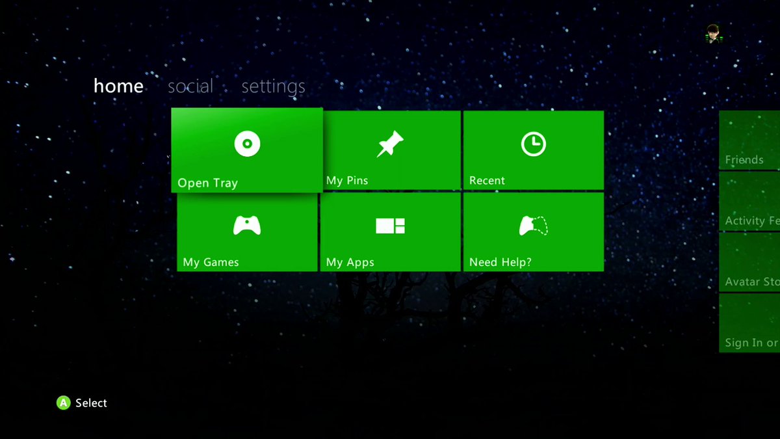The width and height of the screenshot is (780, 439).
Task: Click the My Apps tiles icon
Action: tap(390, 226)
